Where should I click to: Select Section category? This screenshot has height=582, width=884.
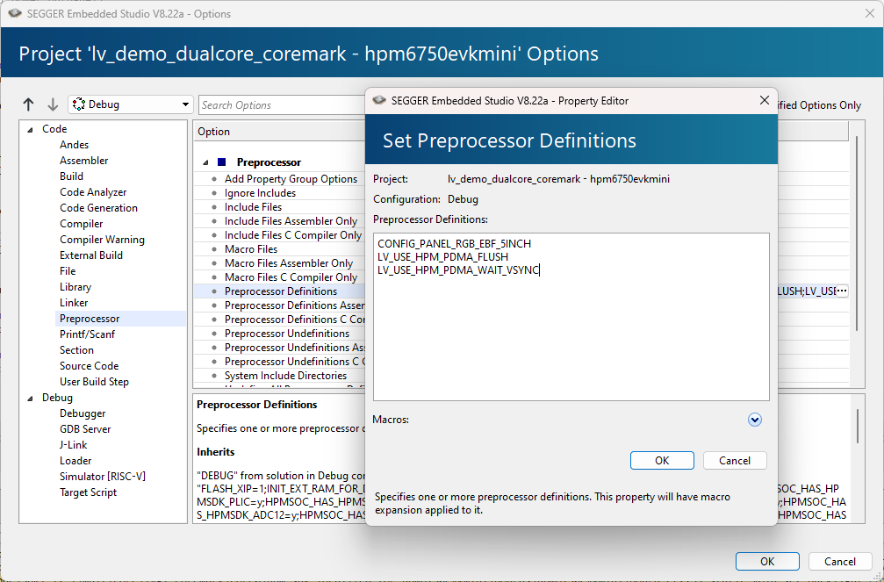[76, 350]
